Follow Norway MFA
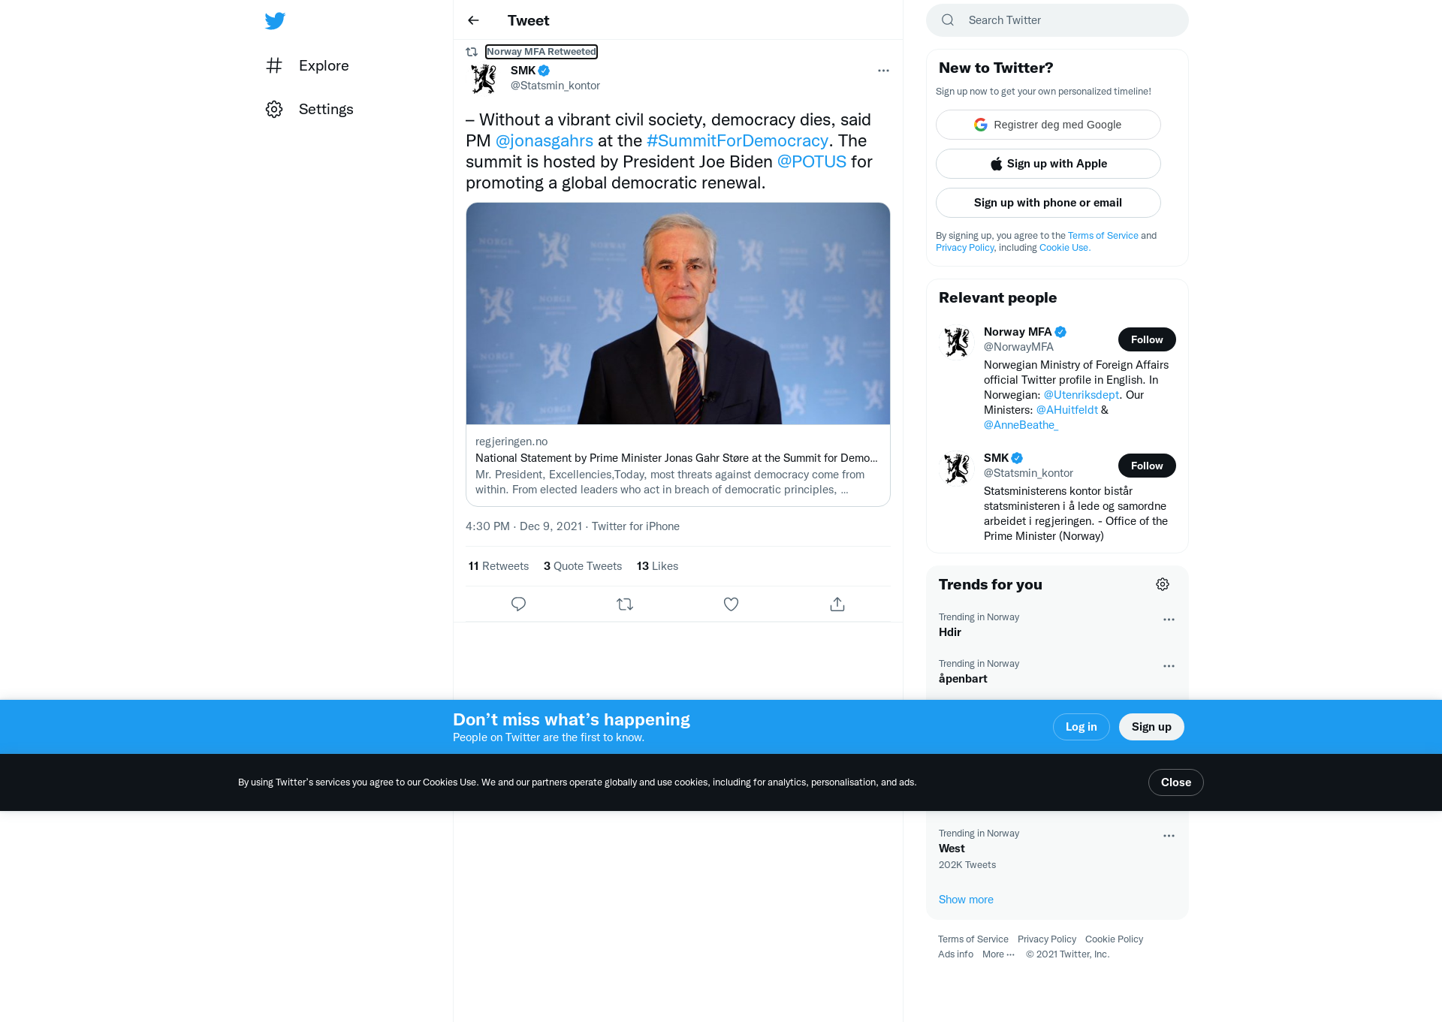 1147,339
